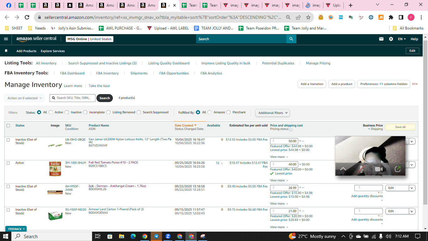Click the search magnifier button in header
428x241 pixels.
(291, 39)
